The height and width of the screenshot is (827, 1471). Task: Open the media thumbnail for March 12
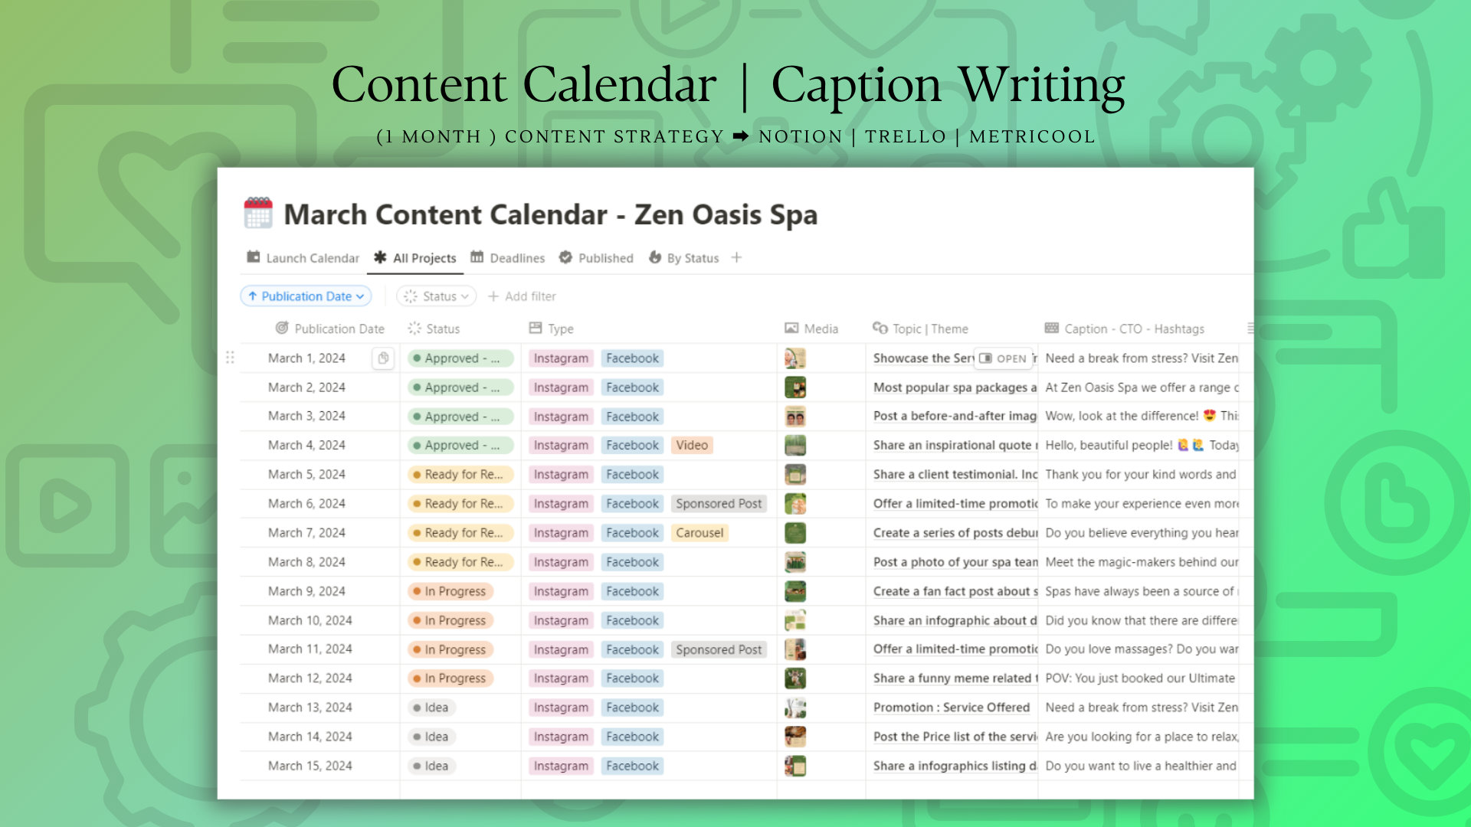click(x=794, y=678)
